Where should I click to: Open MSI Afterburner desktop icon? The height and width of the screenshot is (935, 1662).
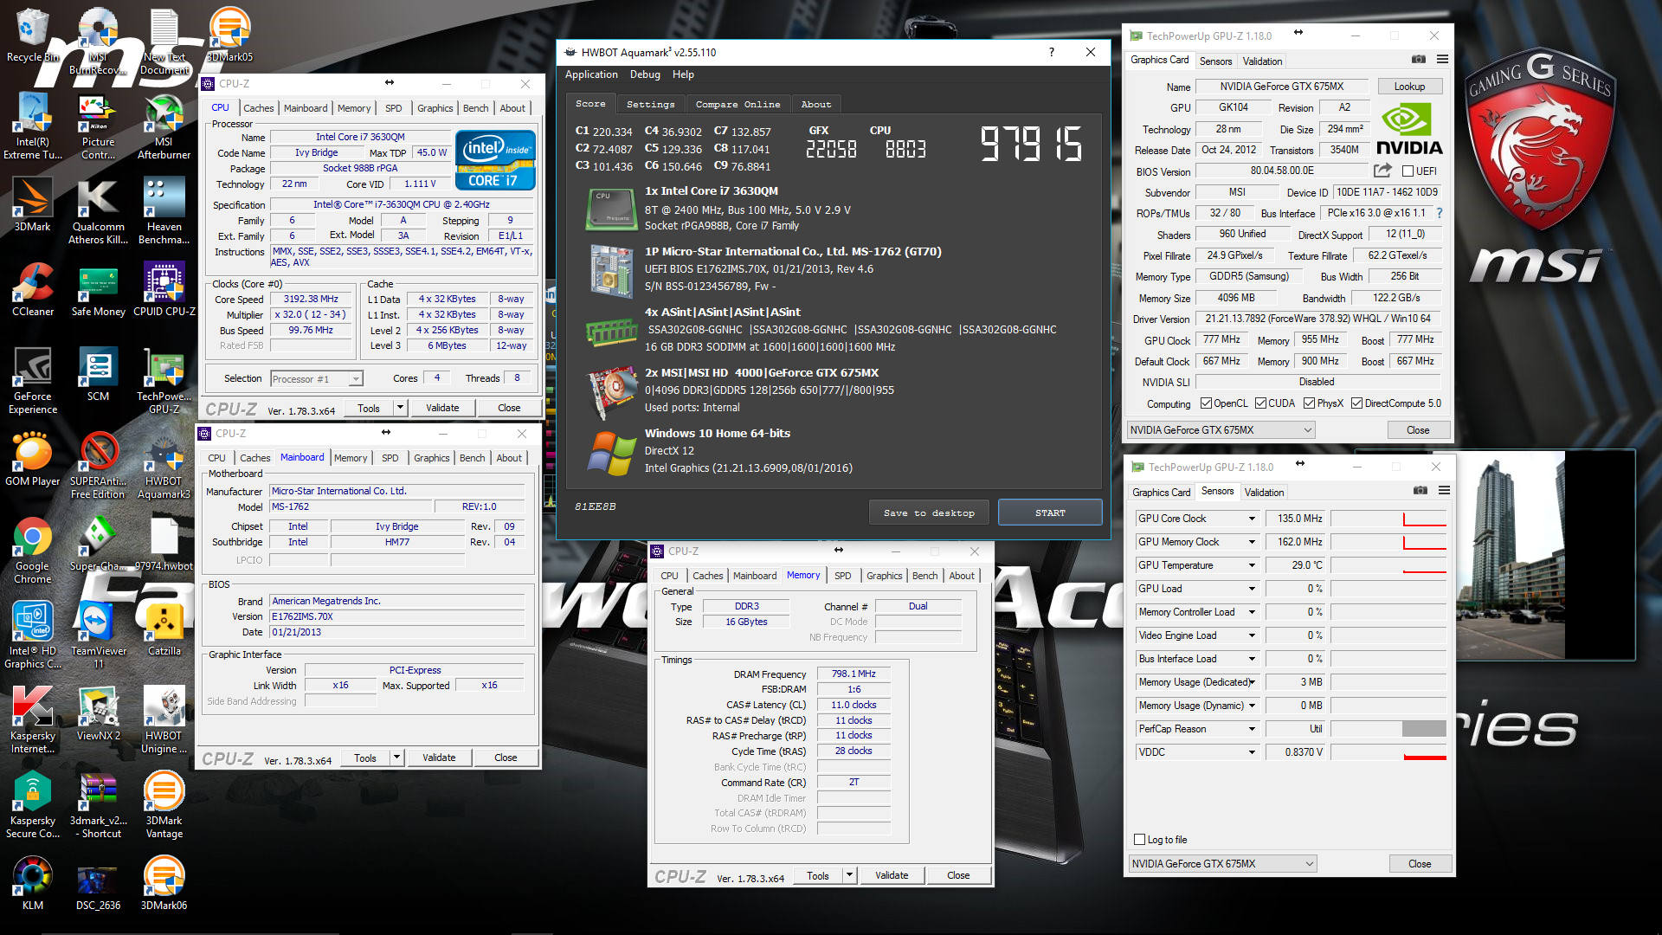[x=164, y=126]
